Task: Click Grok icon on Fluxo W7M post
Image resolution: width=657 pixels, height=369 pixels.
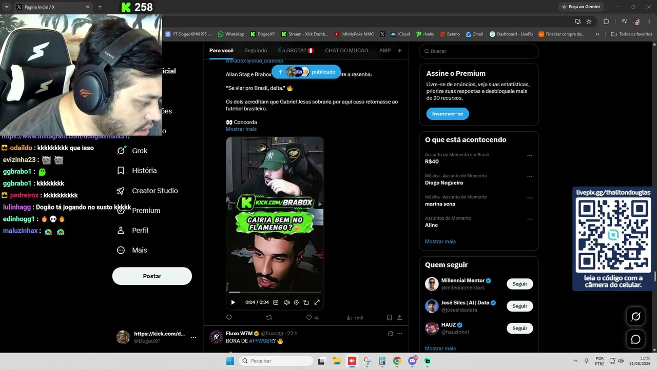Action: coord(390,334)
